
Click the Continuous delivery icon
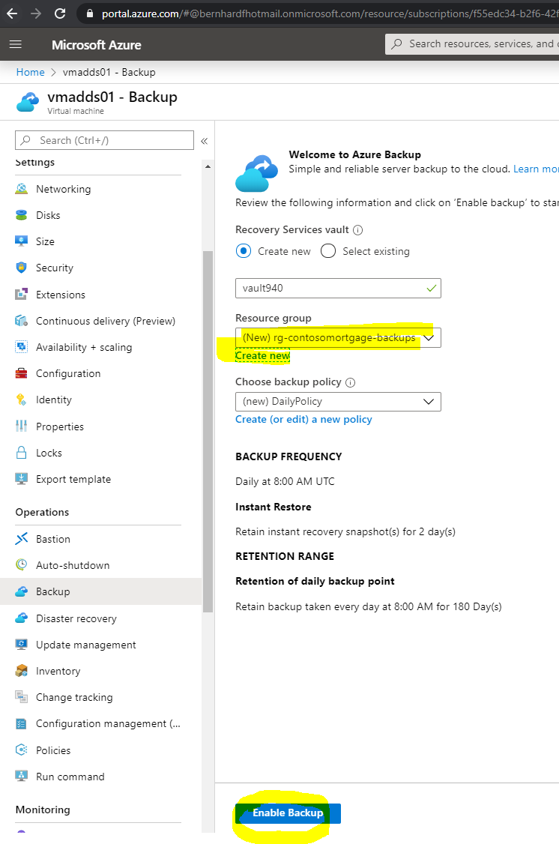pyautogui.click(x=22, y=321)
